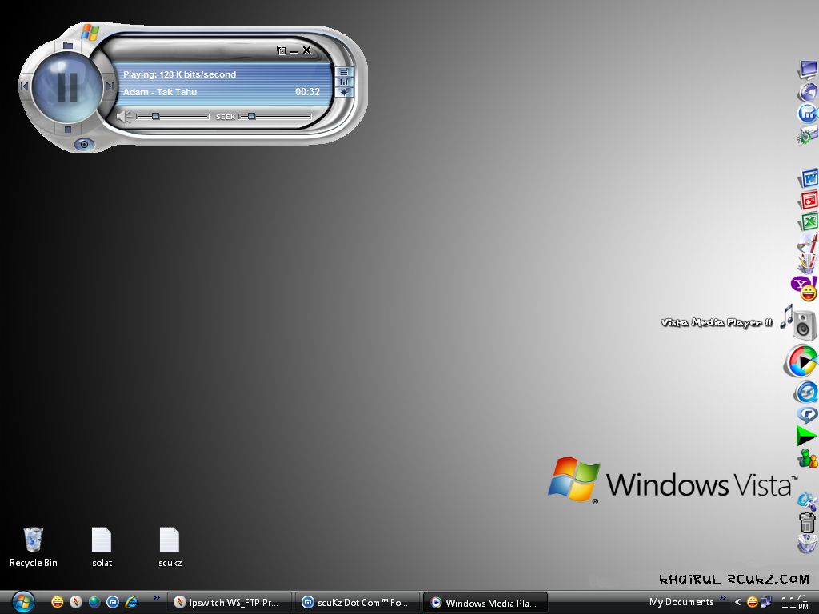Image resolution: width=819 pixels, height=614 pixels.
Task: Launch Vista Media Player from the speaker dock icon
Action: click(x=800, y=323)
